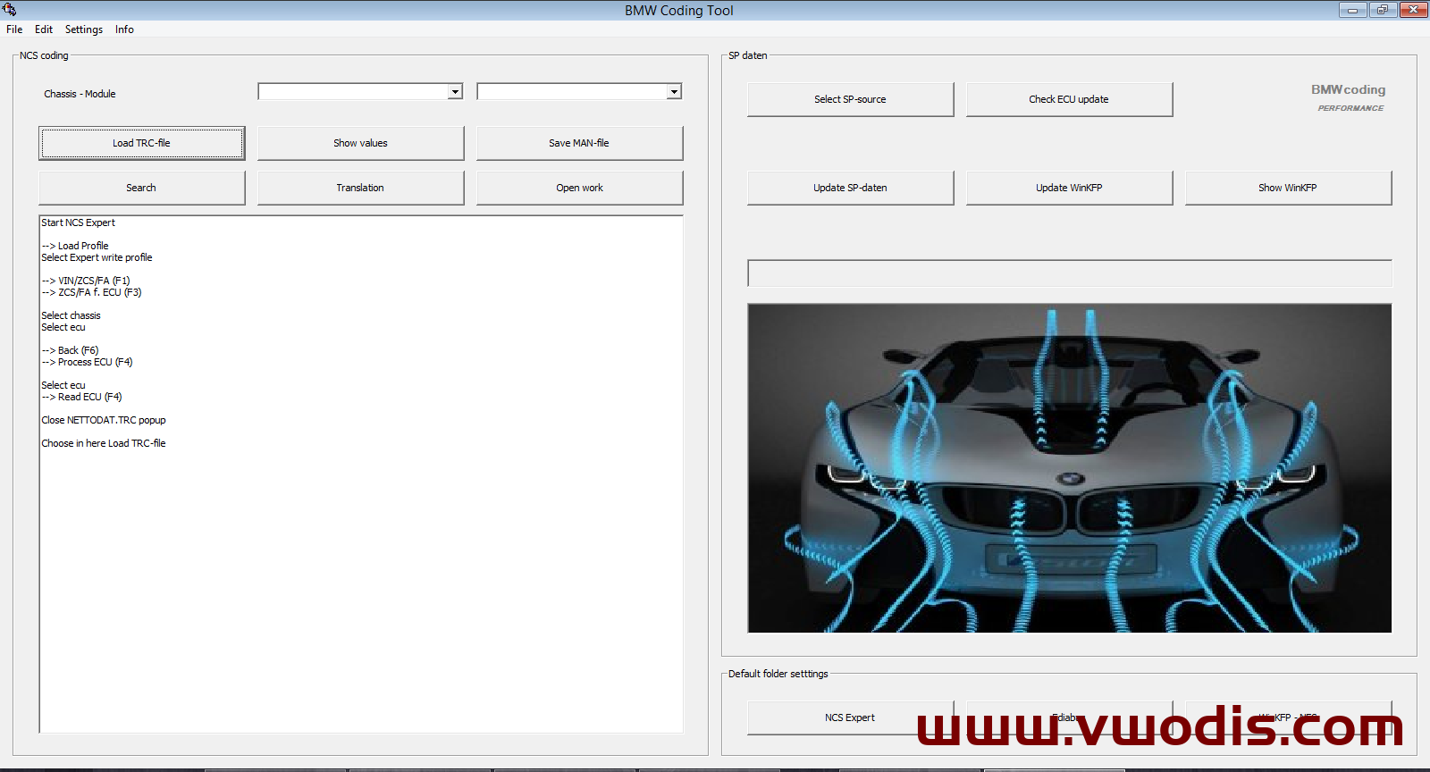Click the BMWcoding Performance logo

pyautogui.click(x=1349, y=97)
